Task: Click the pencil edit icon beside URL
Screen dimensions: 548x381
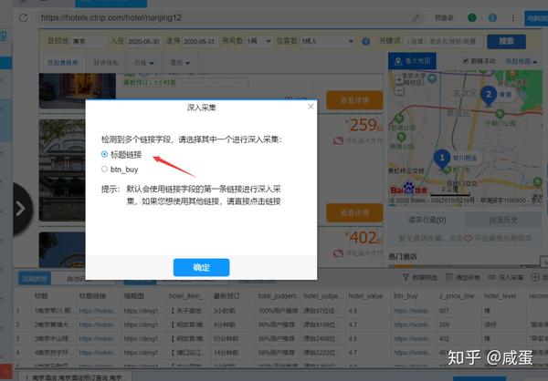Action: [x=416, y=17]
